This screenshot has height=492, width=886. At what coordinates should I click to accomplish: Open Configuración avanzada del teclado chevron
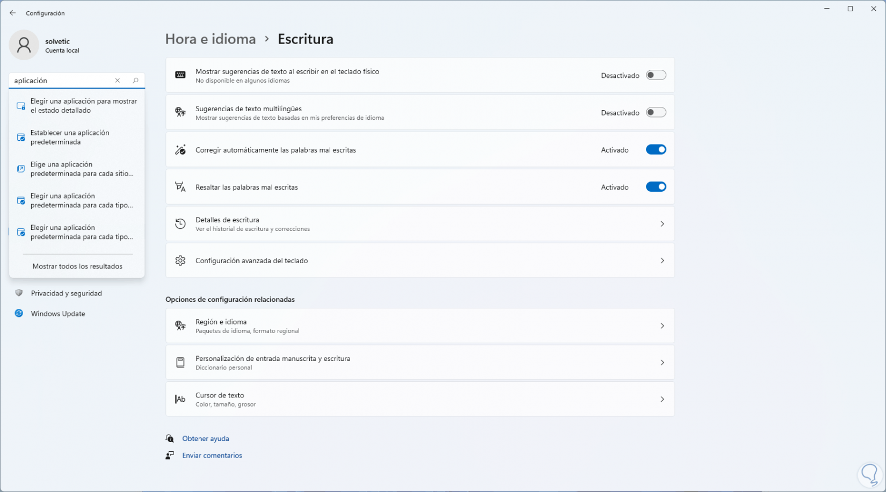[662, 261]
